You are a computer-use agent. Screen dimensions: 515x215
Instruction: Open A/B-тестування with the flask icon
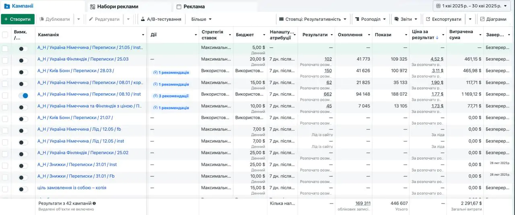coord(161,19)
